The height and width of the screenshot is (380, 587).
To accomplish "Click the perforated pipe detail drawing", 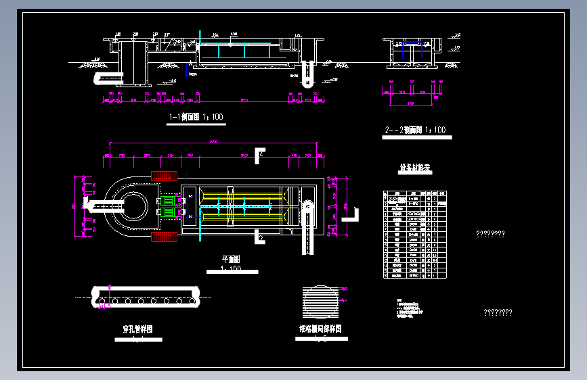I will (x=146, y=297).
